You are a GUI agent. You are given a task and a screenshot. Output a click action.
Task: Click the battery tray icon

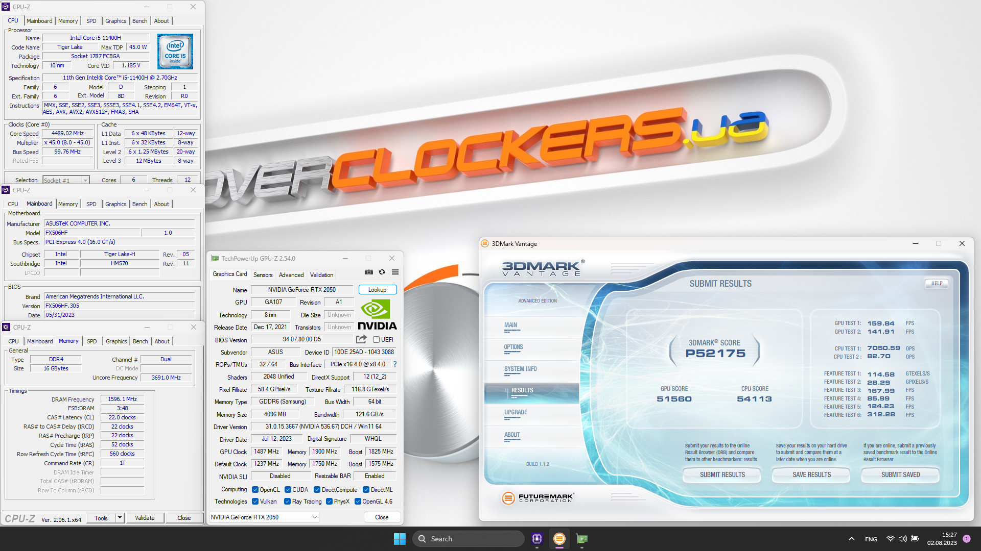915,539
